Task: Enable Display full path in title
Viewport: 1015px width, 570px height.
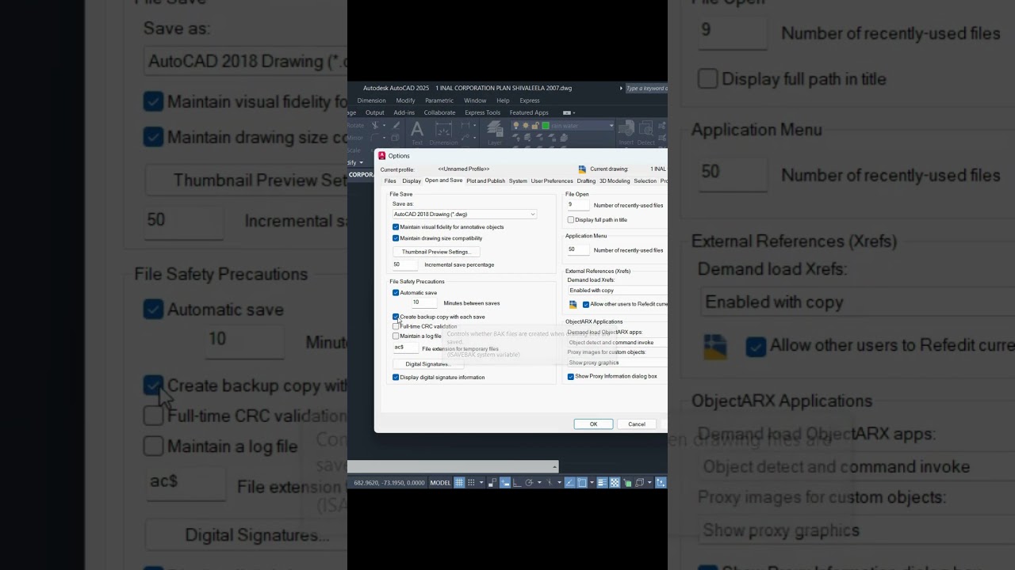Action: click(571, 220)
